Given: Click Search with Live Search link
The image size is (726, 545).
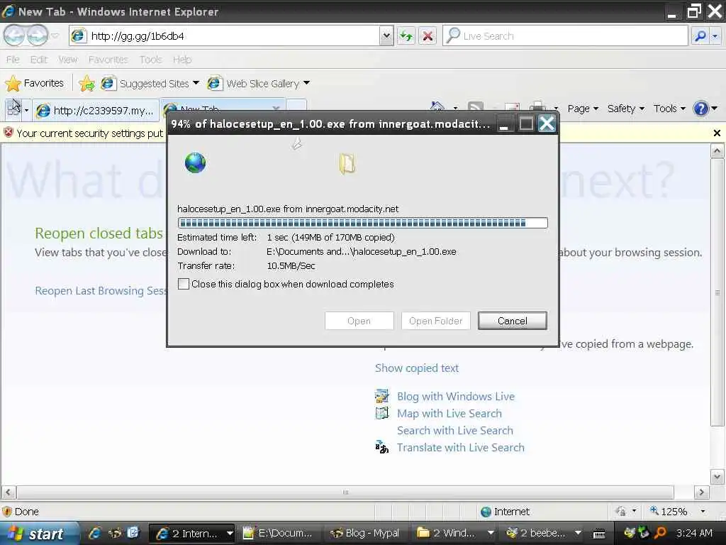Looking at the screenshot, I should [x=454, y=431].
